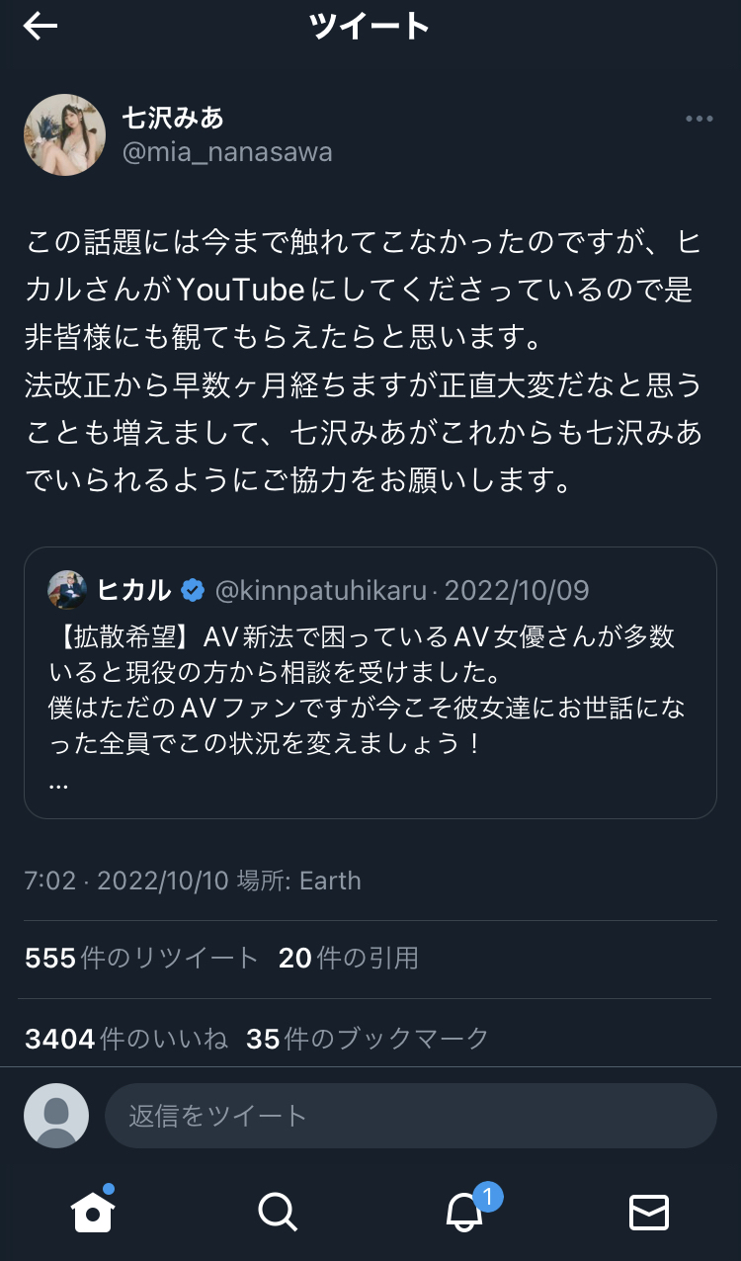Open the @mia_nanasawa handle
Image resolution: width=741 pixels, height=1261 pixels.
coord(226,152)
